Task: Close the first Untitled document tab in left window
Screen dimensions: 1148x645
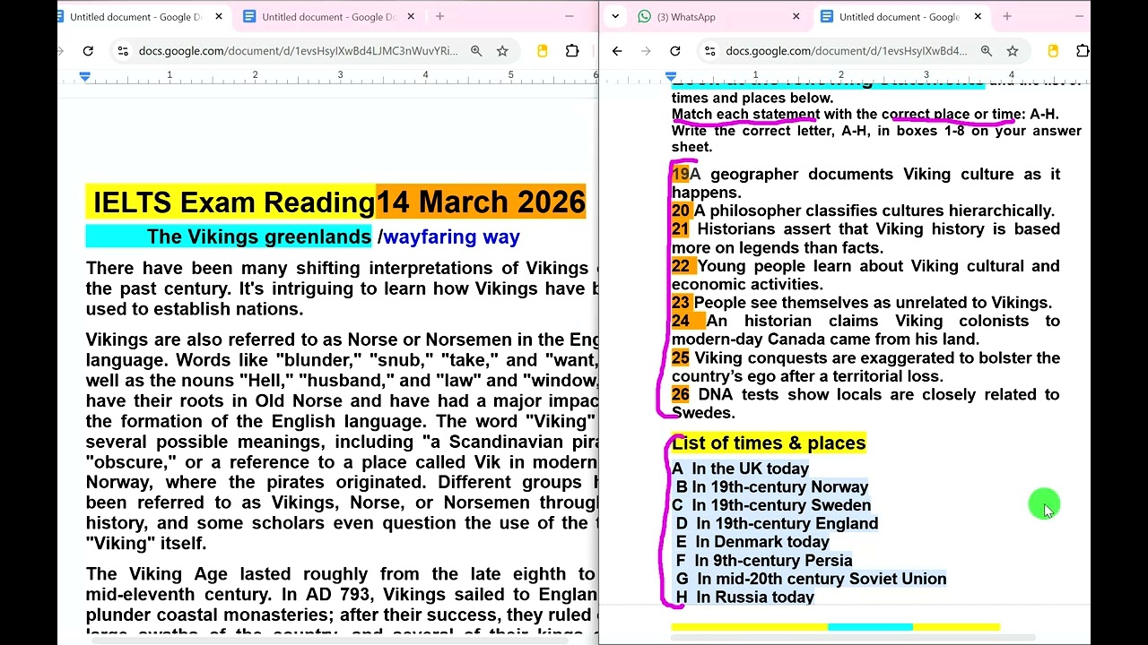Action: [219, 16]
